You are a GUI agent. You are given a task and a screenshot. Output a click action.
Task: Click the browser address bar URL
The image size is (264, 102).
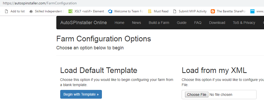[40, 3]
